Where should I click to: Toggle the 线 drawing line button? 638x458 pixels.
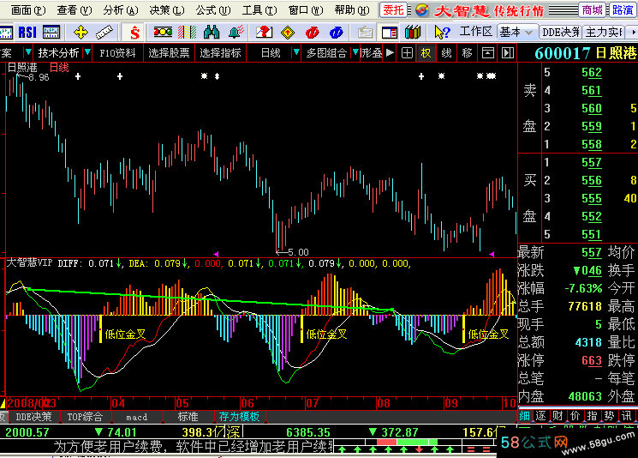point(446,52)
